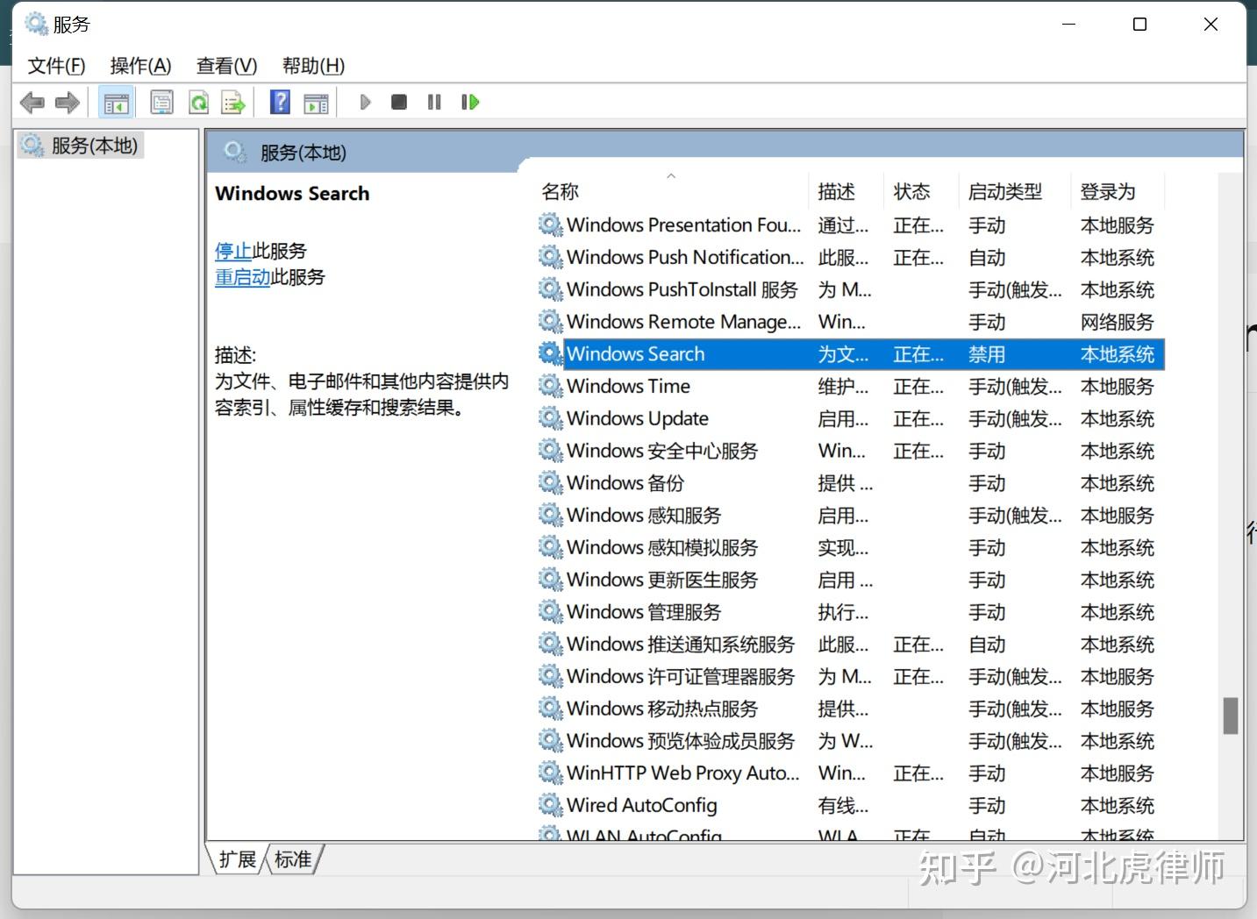Screen dimensions: 1257x919
Task: Click the vertical scrollbar thumb in services list
Action: (1231, 716)
